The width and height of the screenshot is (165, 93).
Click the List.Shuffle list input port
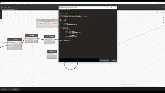pos(46,40)
